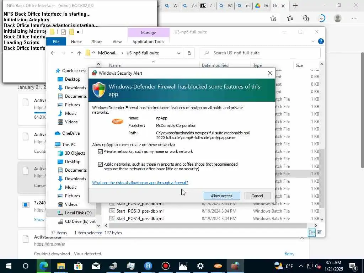Screen dimensions: 364x273
Task: Expand the address bar history dropdown
Action: click(x=179, y=53)
